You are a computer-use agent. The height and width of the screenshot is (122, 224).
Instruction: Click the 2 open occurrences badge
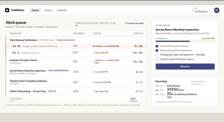(x=66, y=40)
